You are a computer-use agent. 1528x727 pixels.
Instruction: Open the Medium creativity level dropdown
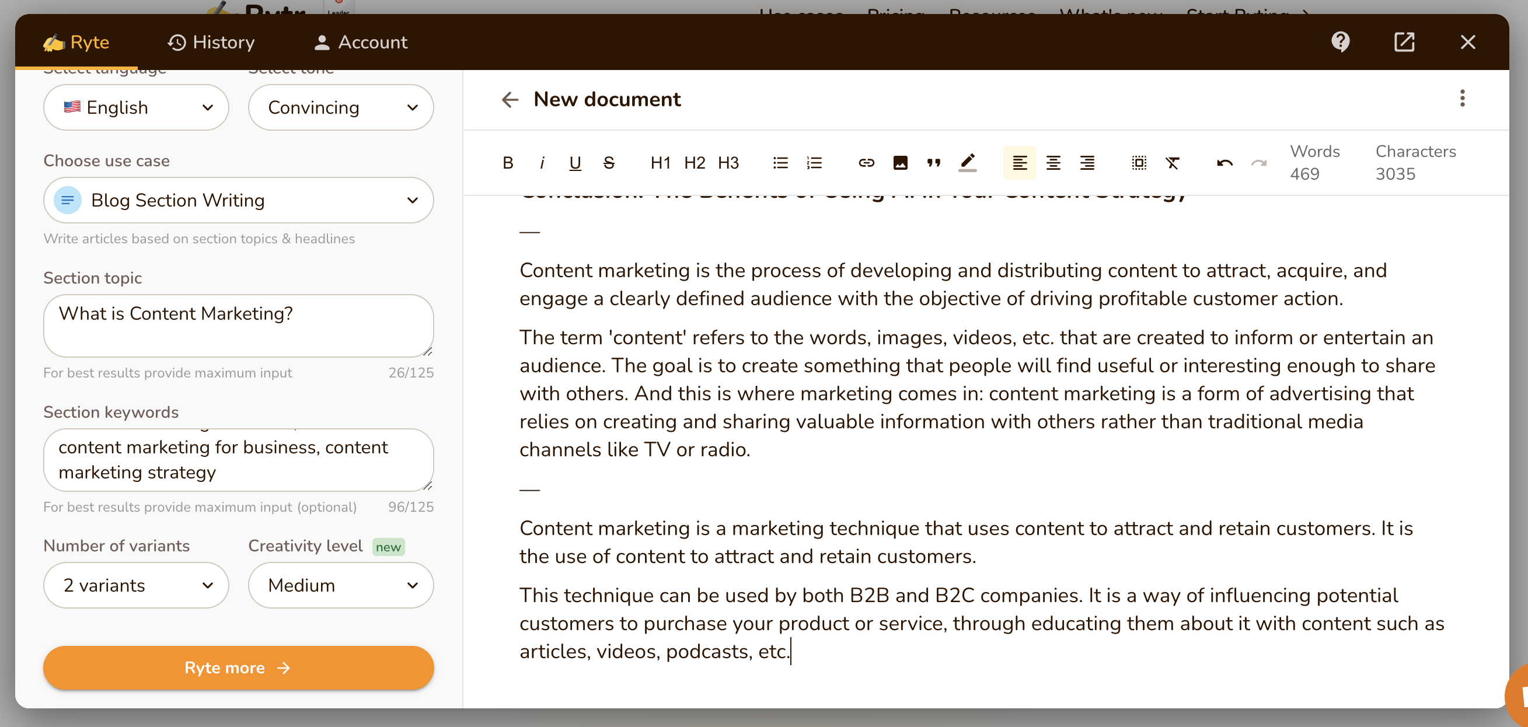pyautogui.click(x=340, y=585)
